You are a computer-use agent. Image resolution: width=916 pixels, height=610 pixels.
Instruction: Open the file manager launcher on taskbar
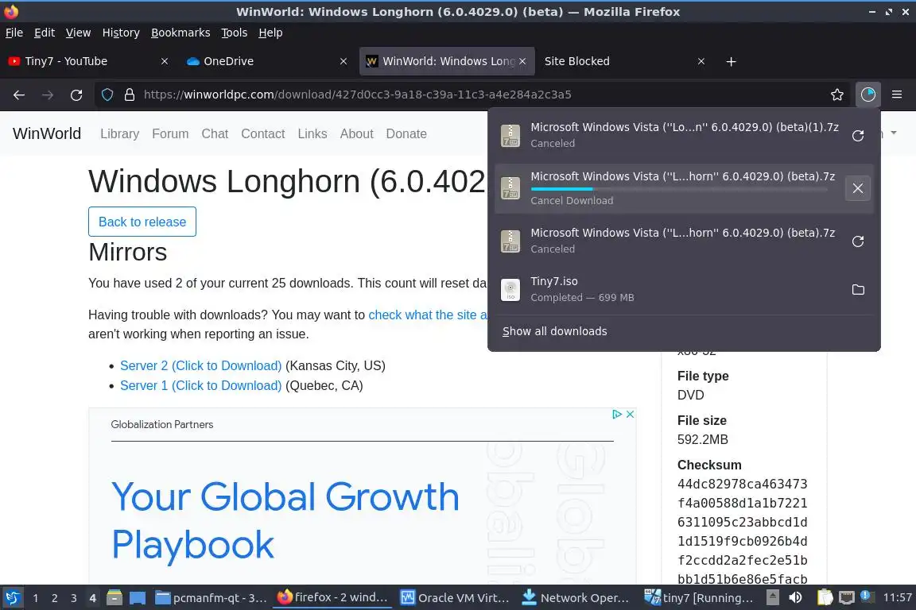click(114, 598)
